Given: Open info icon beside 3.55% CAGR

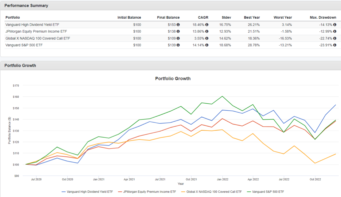Looking at the screenshot, I should coord(207,39).
